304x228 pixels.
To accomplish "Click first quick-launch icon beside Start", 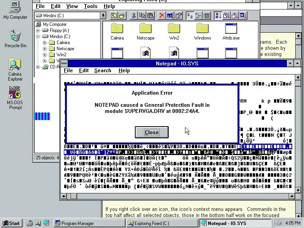I will (30, 223).
